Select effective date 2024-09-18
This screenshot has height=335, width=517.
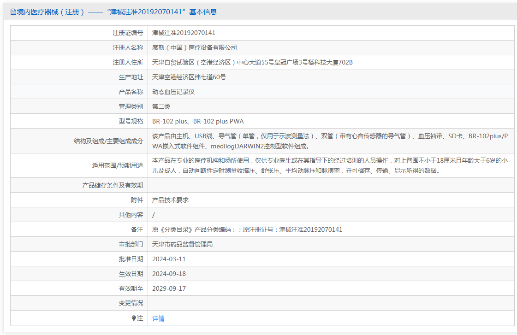(169, 274)
